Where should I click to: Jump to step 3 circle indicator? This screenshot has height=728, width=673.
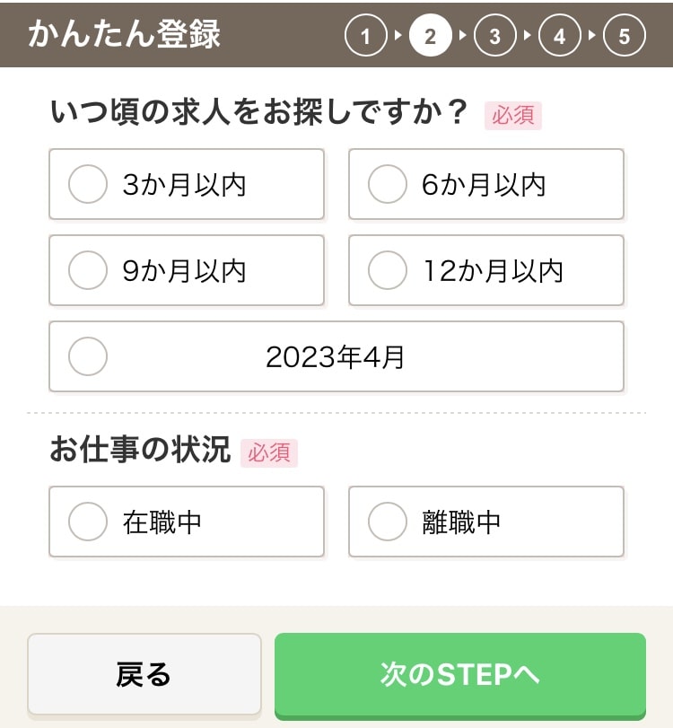[x=494, y=36]
